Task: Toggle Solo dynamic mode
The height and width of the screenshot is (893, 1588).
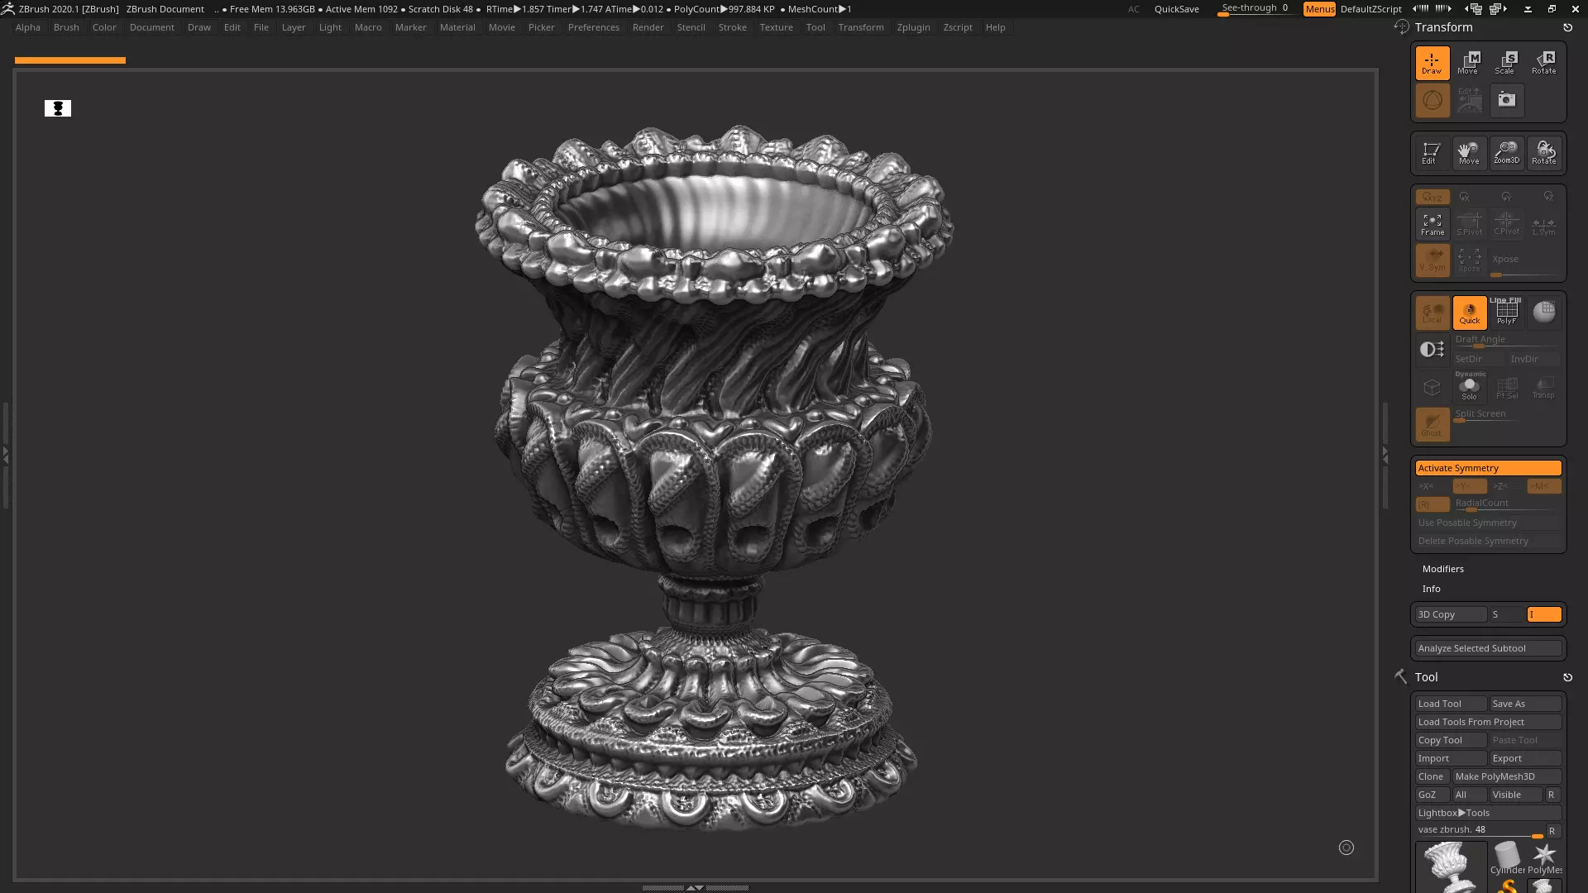Action: click(x=1470, y=387)
